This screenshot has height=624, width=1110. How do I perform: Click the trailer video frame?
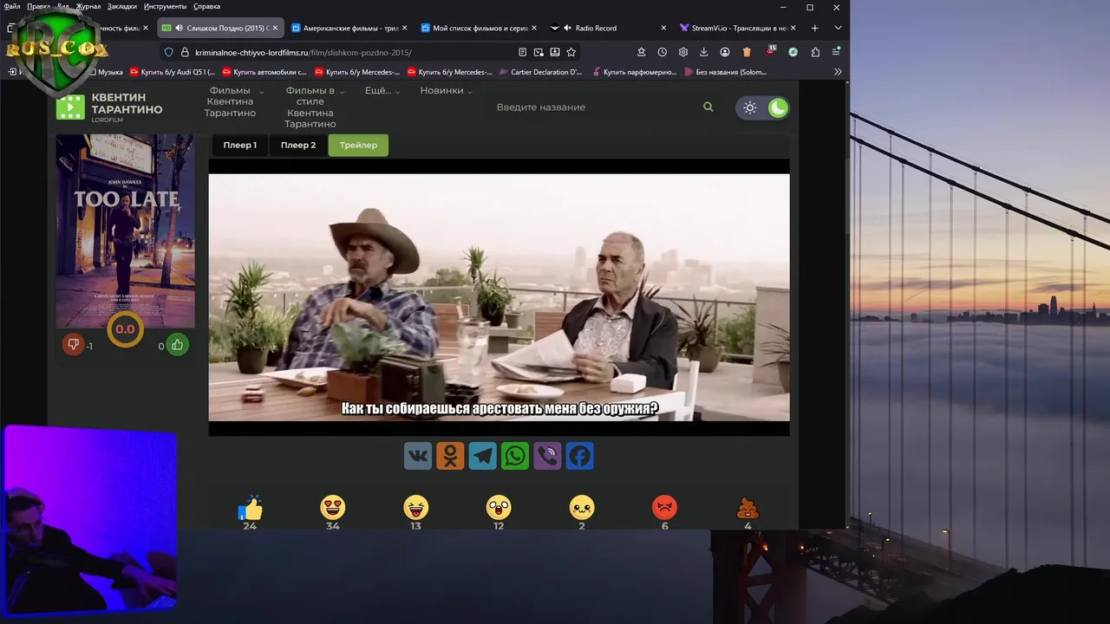coord(499,297)
